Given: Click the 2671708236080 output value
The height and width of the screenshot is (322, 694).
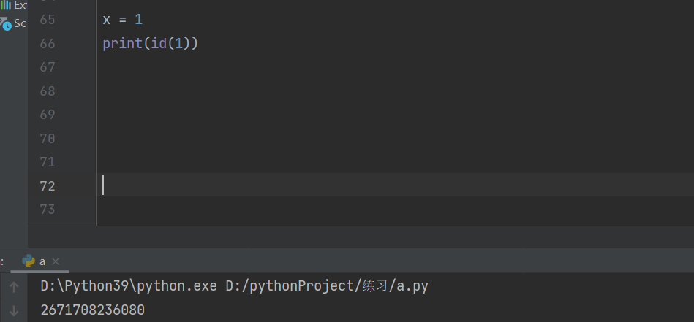Looking at the screenshot, I should tap(93, 310).
